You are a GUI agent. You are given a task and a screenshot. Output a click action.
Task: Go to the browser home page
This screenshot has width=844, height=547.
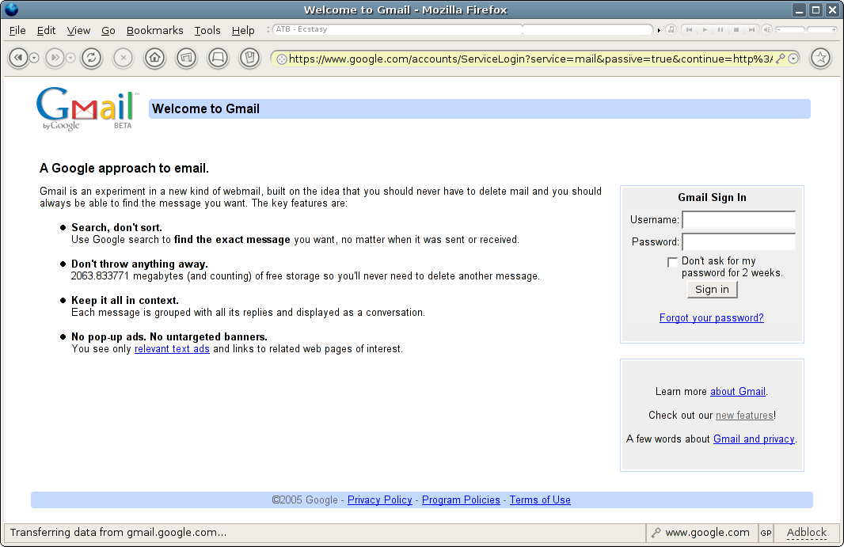(x=154, y=58)
